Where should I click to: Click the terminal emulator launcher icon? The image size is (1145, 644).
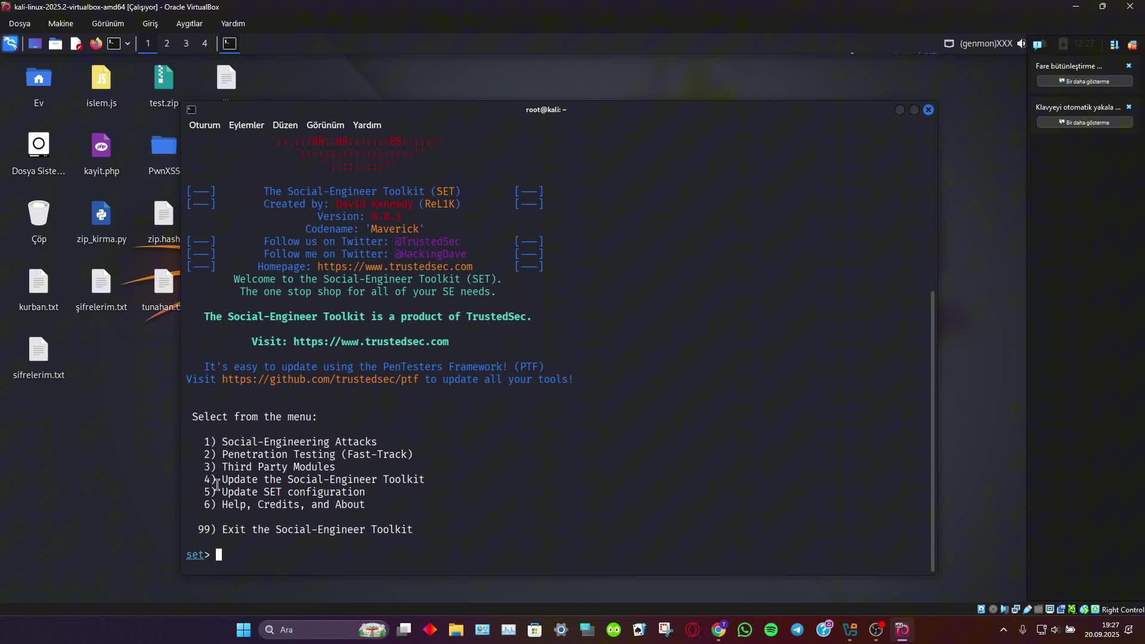point(114,44)
